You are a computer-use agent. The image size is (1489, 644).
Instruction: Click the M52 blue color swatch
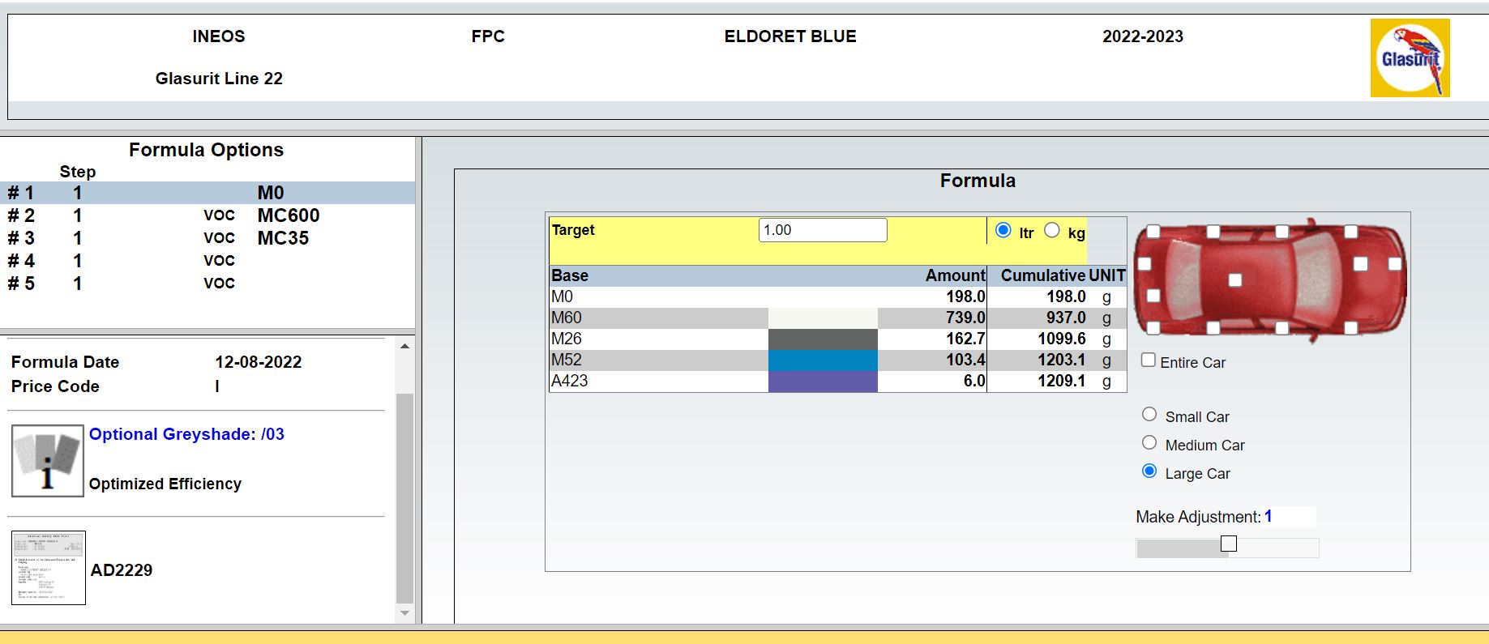coord(823,360)
